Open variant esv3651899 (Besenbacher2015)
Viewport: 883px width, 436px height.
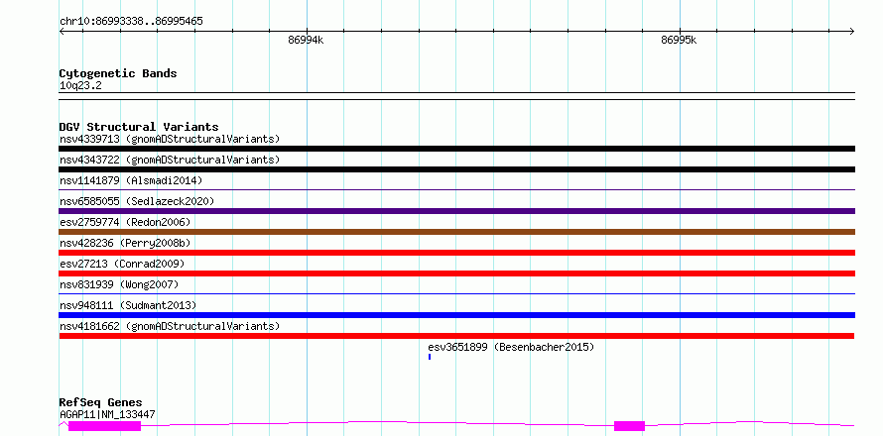[511, 347]
